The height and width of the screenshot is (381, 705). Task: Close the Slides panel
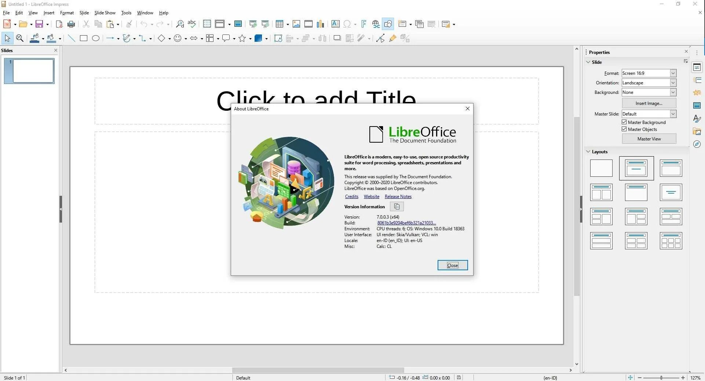56,50
